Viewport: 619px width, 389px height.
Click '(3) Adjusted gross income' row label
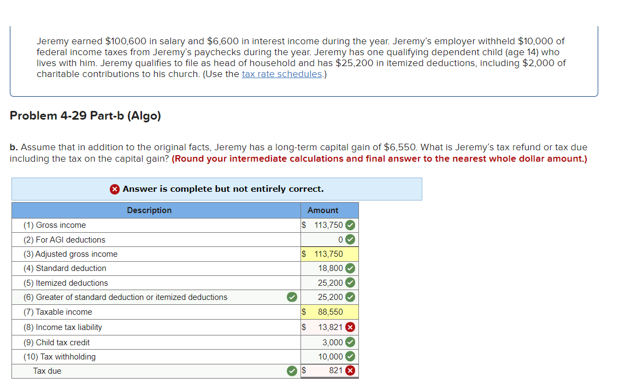[70, 254]
